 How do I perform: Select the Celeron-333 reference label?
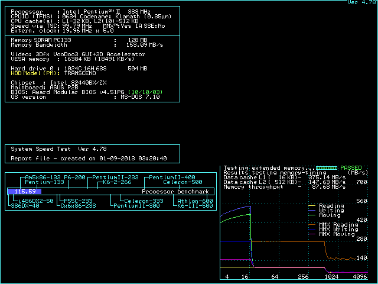point(144,201)
